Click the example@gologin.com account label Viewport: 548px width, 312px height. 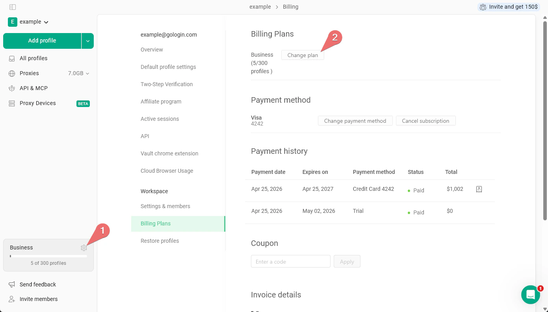169,35
